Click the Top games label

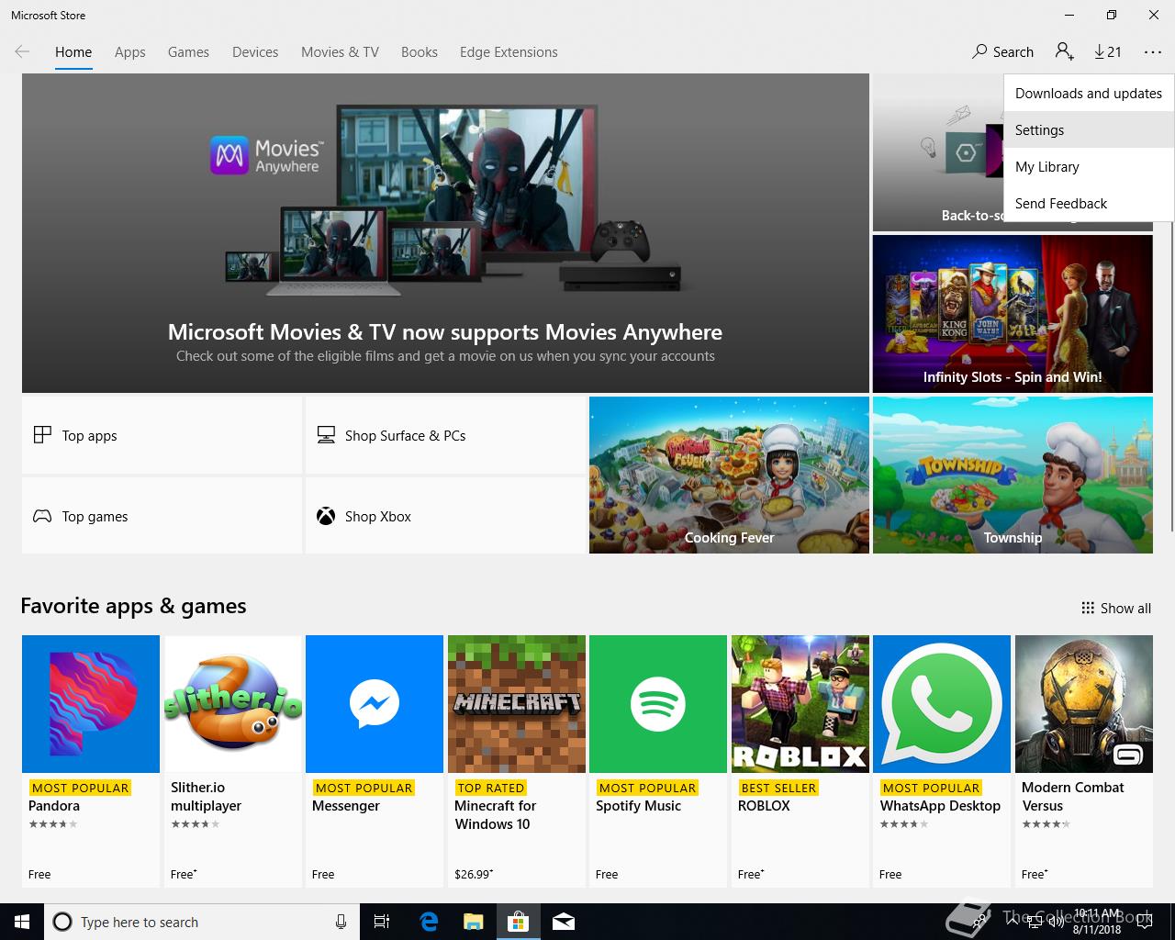[x=95, y=517]
